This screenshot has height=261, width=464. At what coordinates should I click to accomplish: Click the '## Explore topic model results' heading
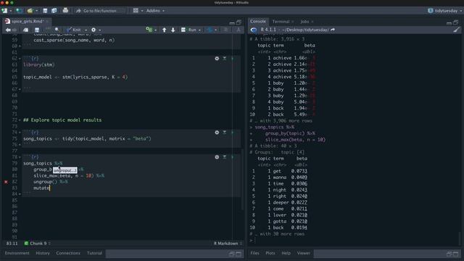click(62, 120)
